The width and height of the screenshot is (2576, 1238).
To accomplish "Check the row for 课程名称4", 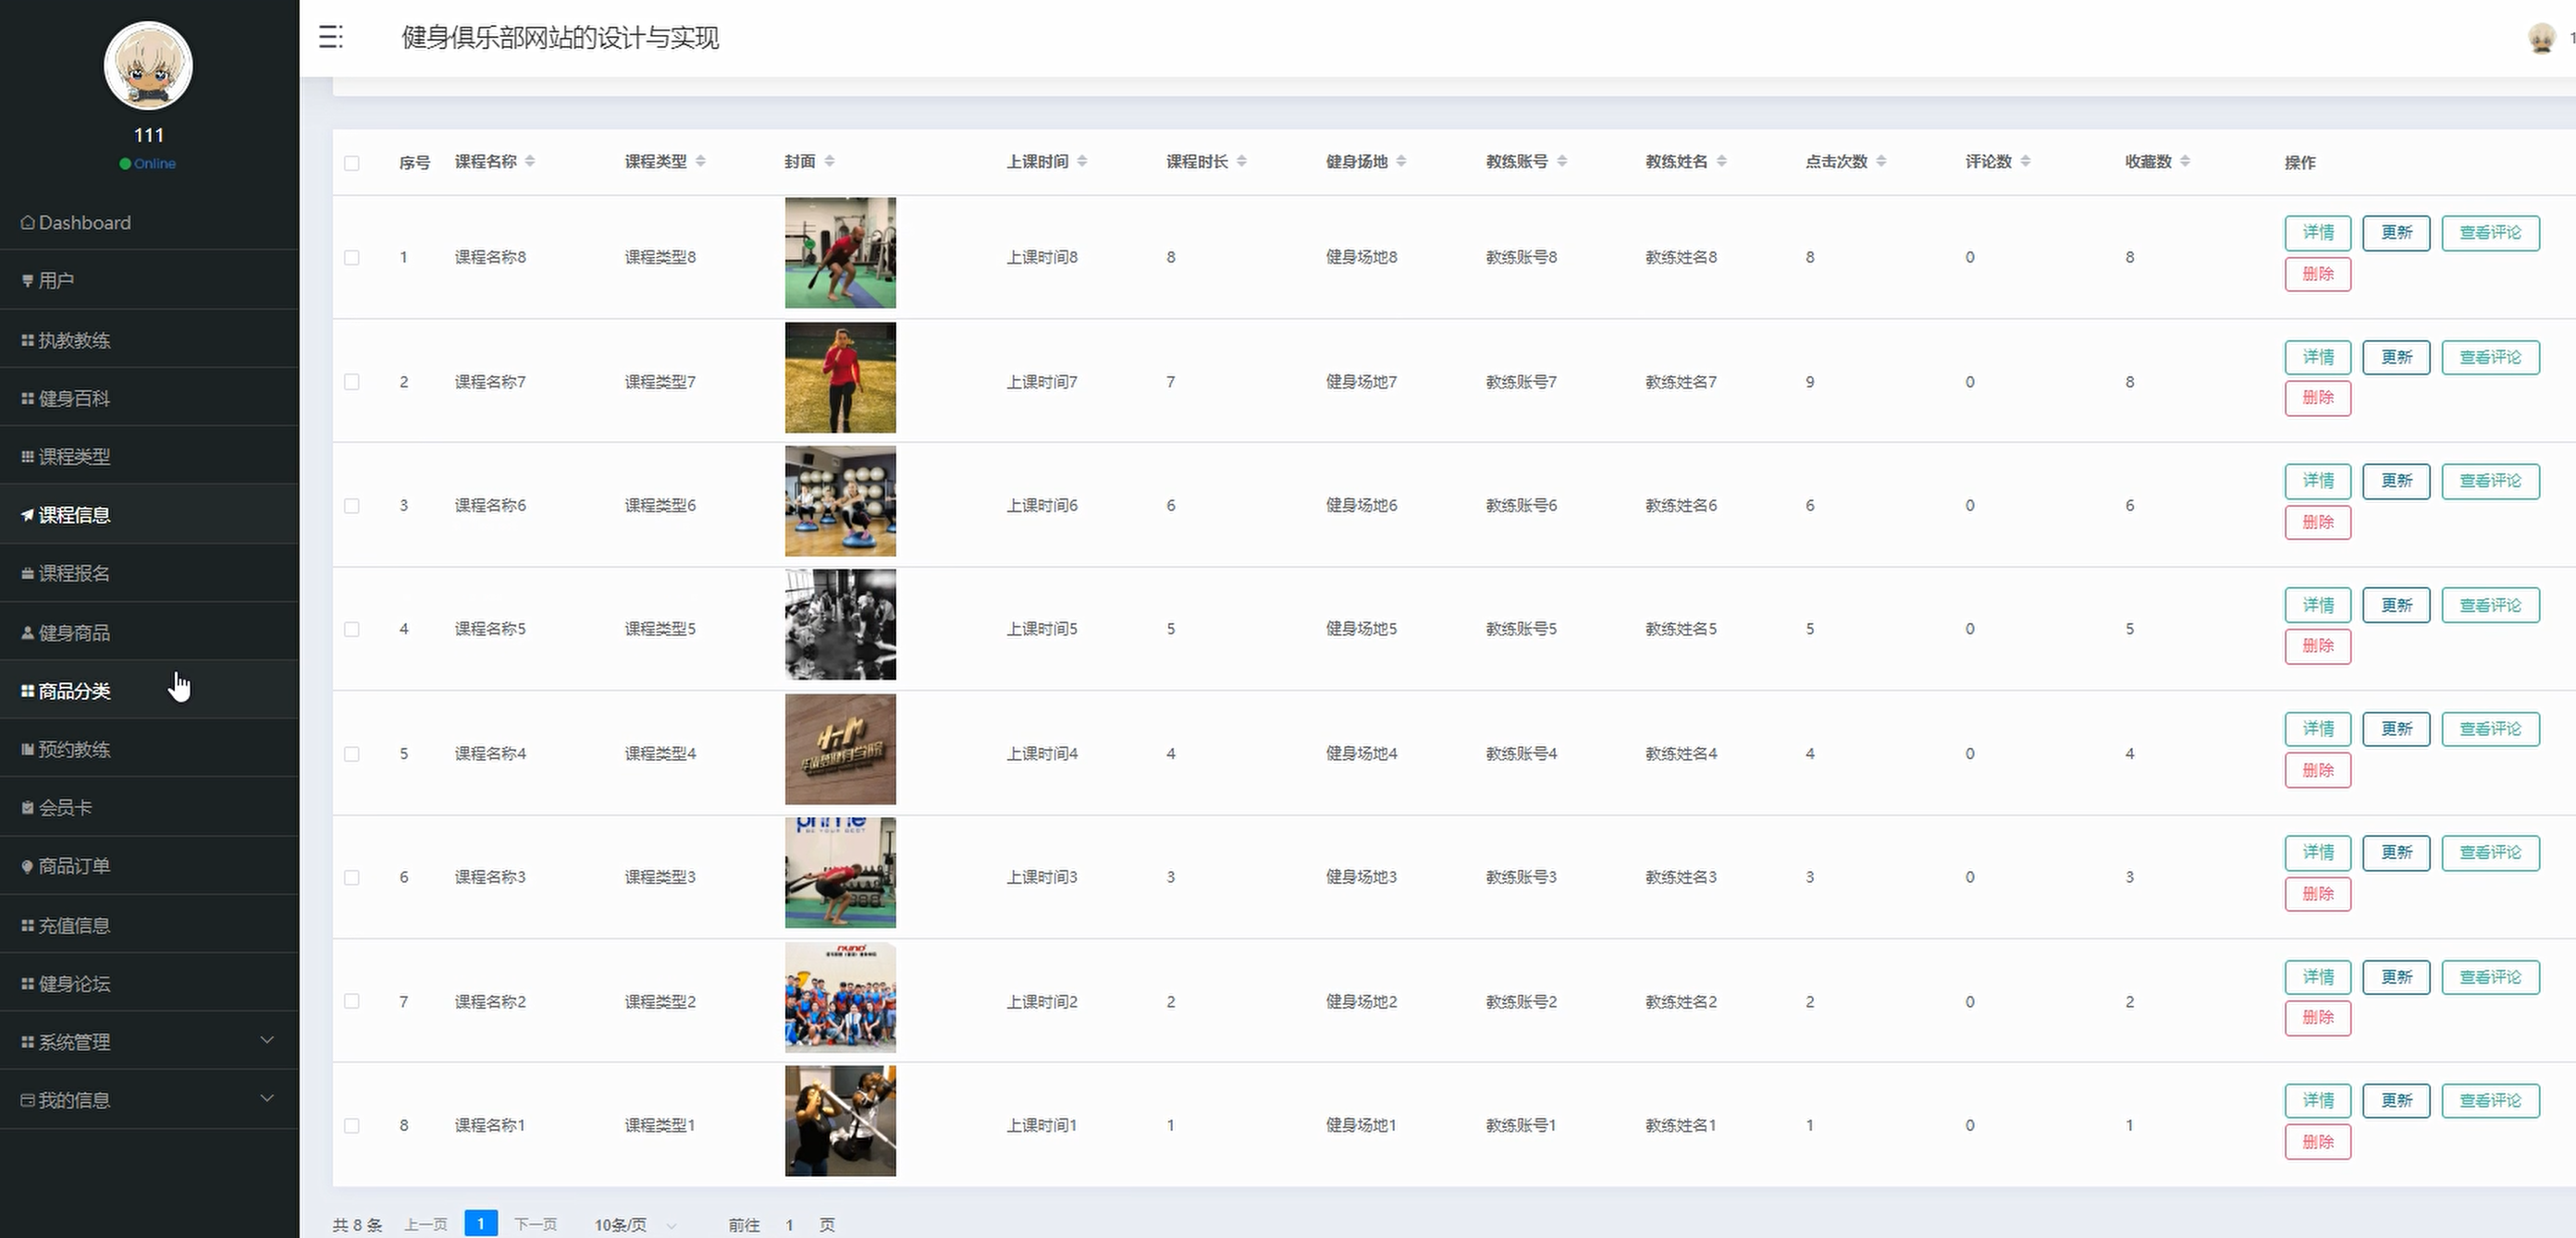I will click(352, 754).
